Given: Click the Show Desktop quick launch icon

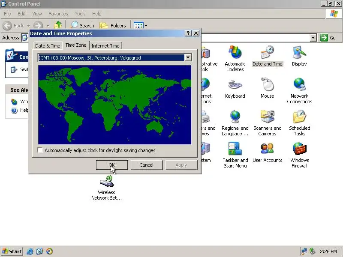Looking at the screenshot, I should click(x=39, y=251).
